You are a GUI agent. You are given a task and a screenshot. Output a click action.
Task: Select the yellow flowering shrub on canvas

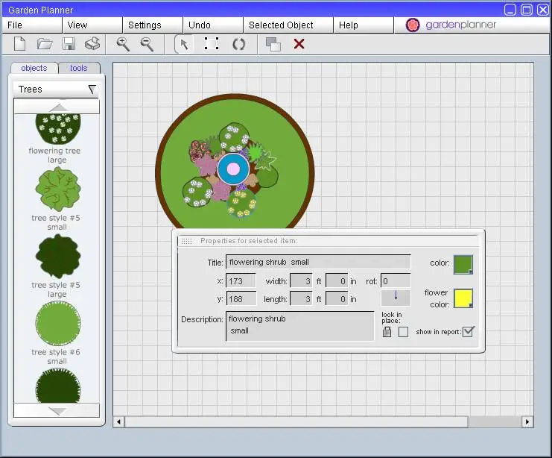point(241,203)
